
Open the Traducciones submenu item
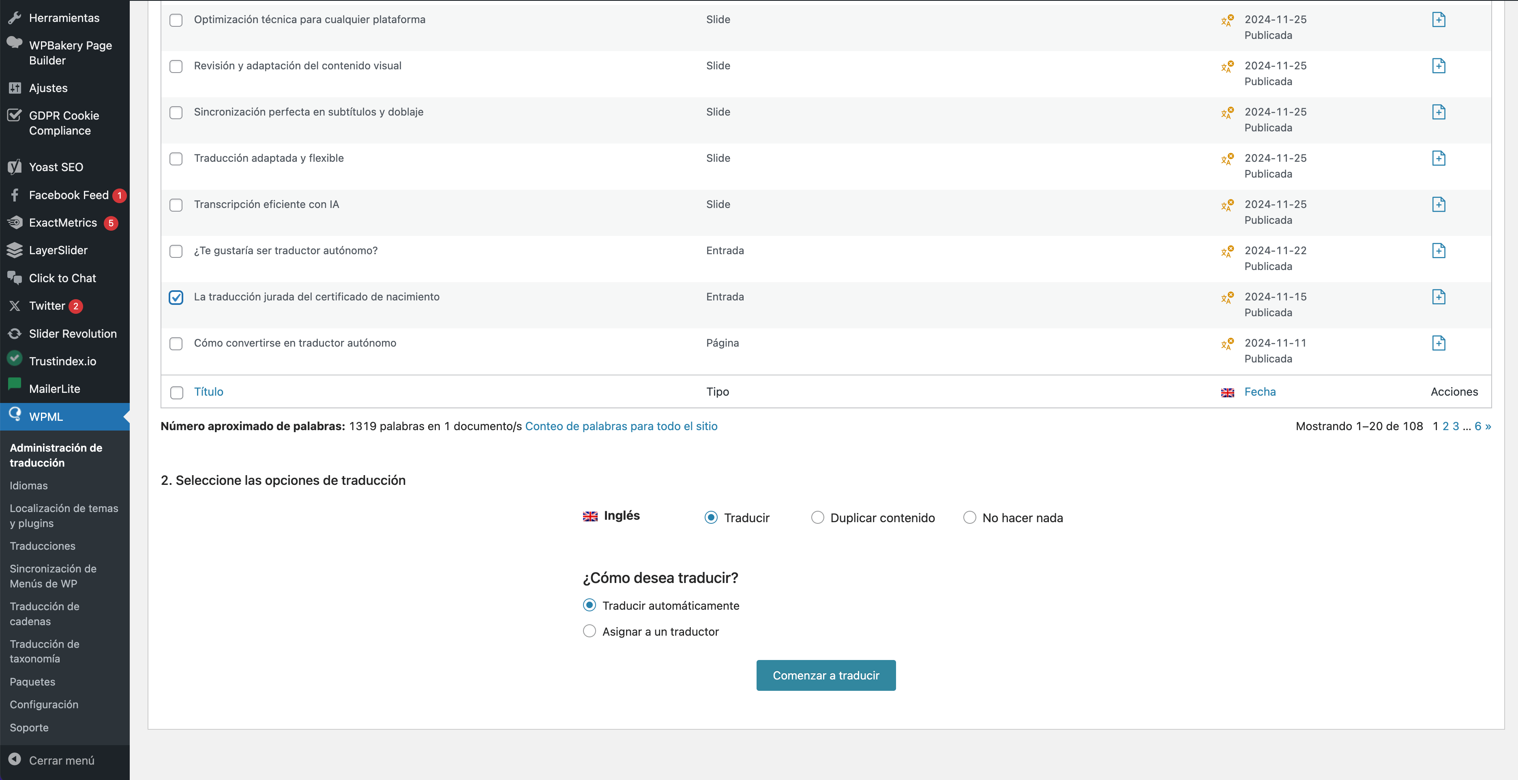[43, 546]
